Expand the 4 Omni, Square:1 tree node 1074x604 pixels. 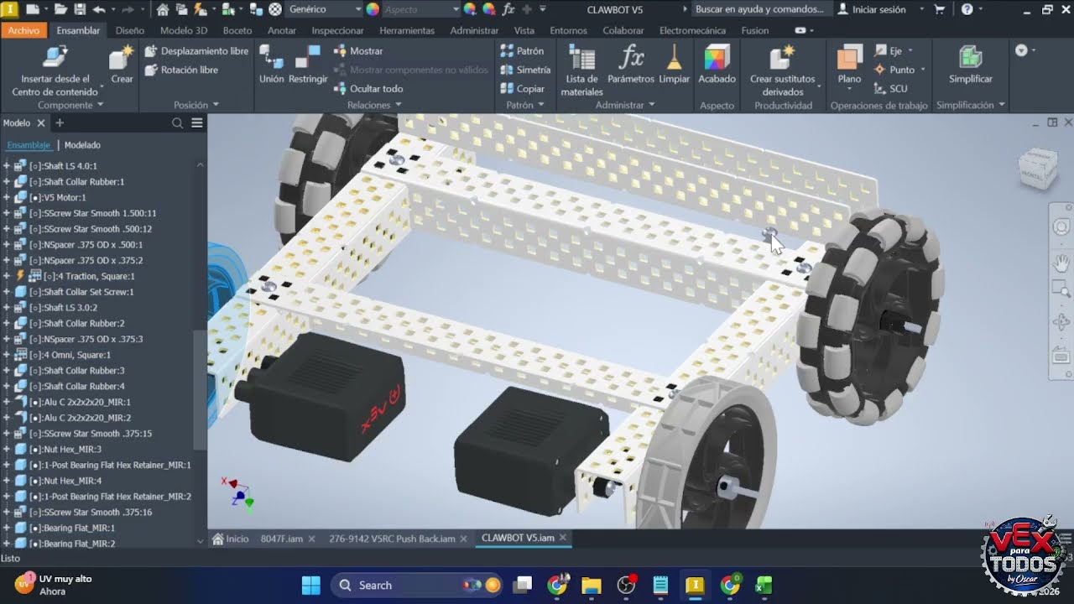point(6,355)
